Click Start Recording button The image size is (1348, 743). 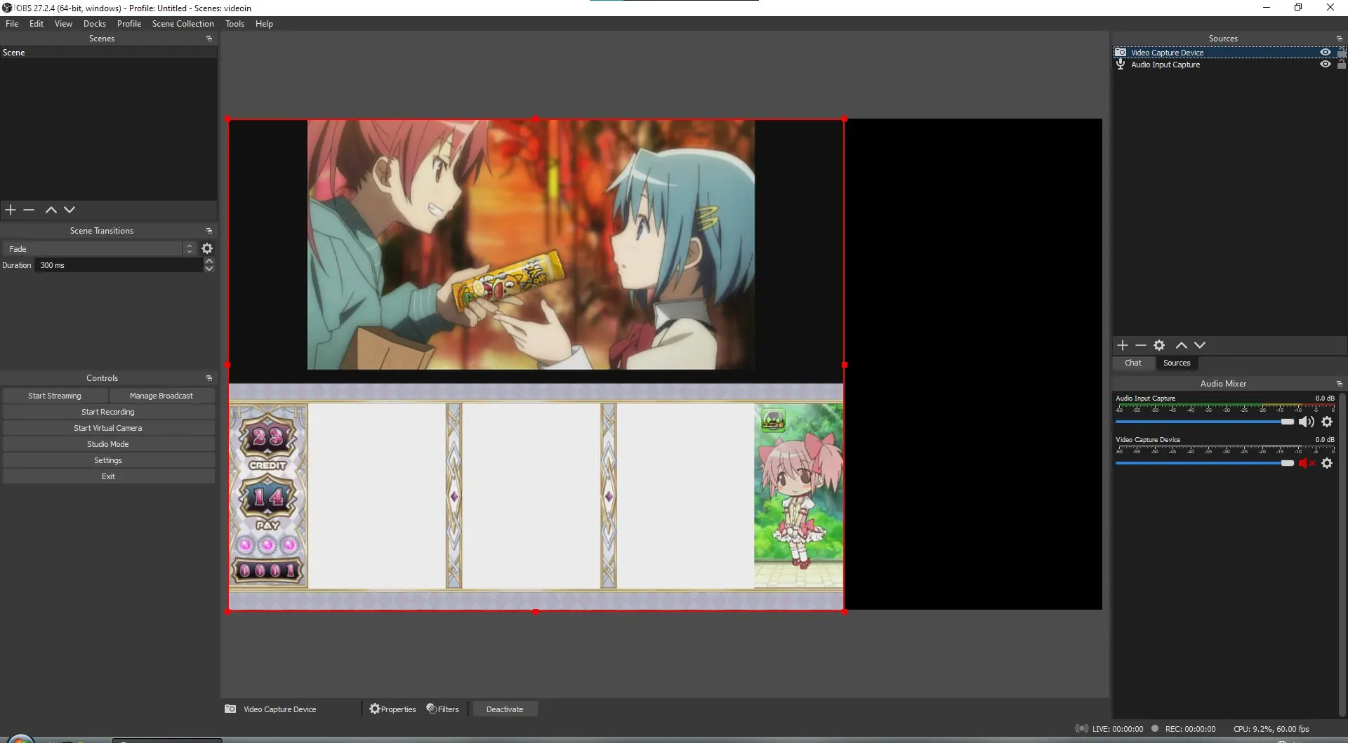tap(108, 412)
